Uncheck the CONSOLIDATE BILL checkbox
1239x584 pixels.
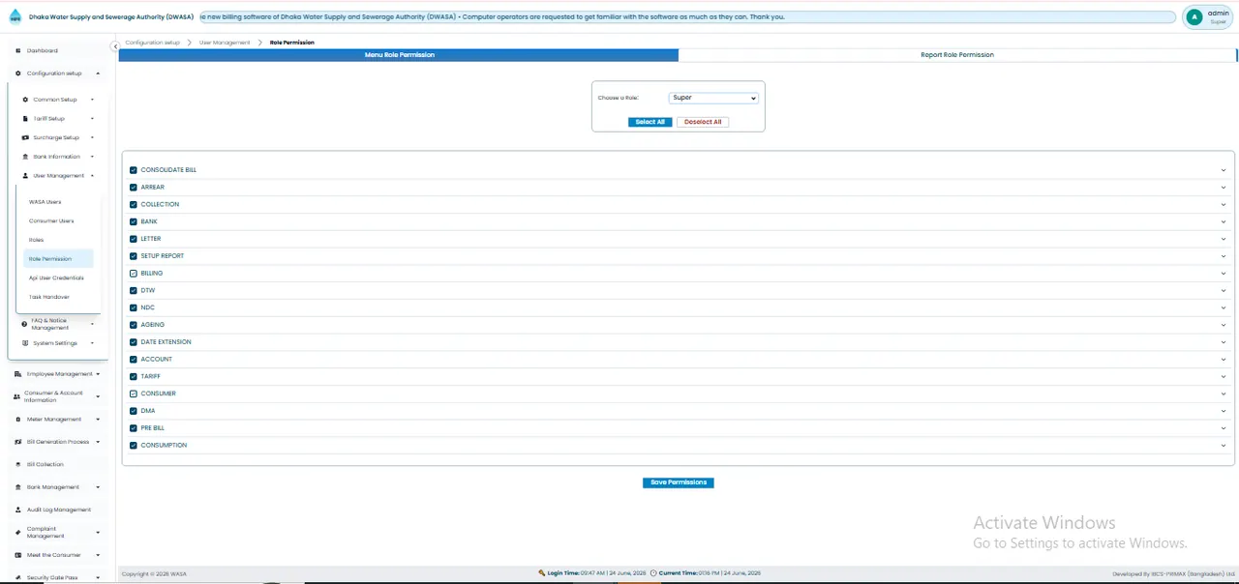coord(134,170)
